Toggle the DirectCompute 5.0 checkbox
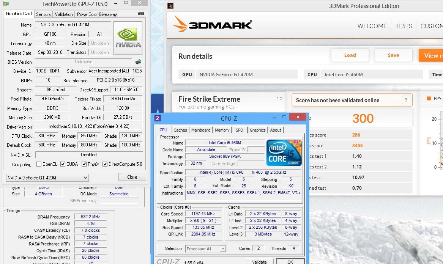Viewport: 443px width, 264px height. click(x=105, y=164)
